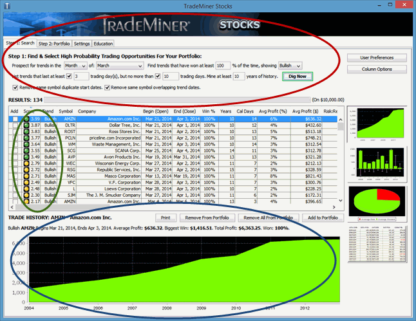The image size is (416, 321).
Task: Click green score indicator for PCLN row
Action: pyautogui.click(x=26, y=138)
